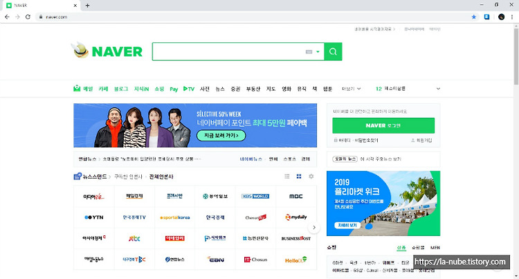Open the Chosun Biz press logo

click(x=255, y=217)
